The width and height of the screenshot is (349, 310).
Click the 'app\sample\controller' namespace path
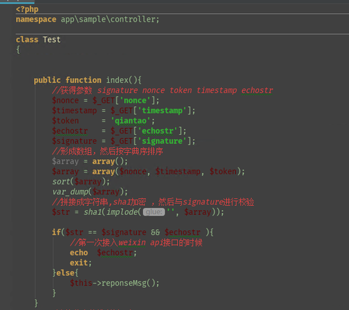point(108,20)
